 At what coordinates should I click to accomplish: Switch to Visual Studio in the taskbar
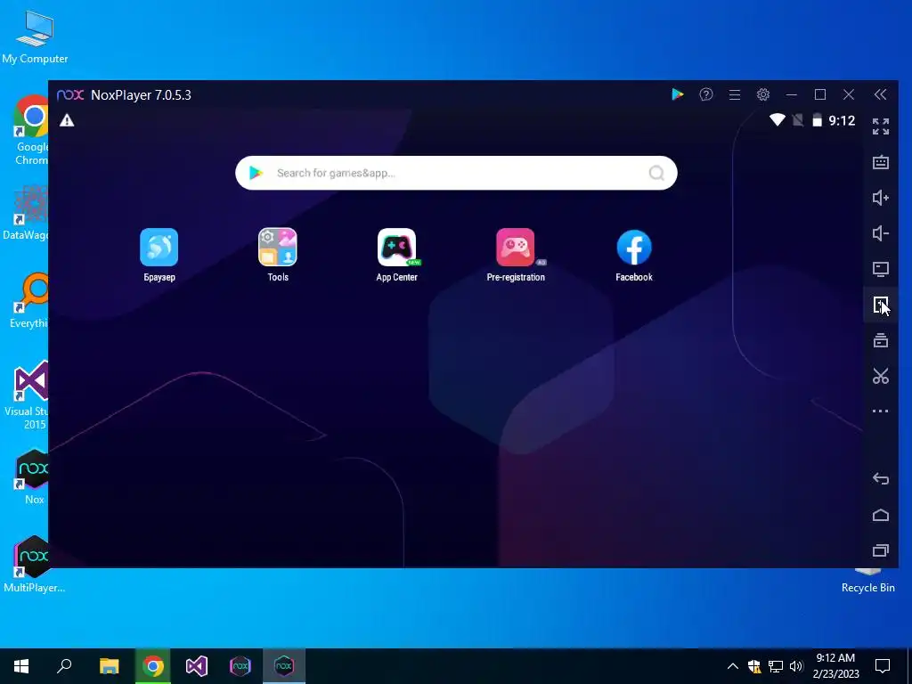[x=197, y=666]
